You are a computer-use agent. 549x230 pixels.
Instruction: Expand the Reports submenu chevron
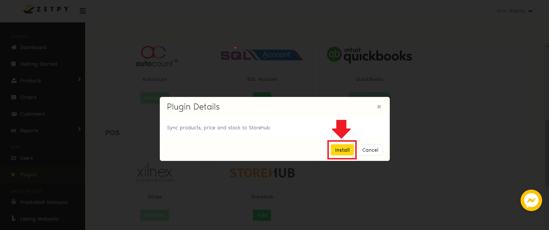coord(79,129)
